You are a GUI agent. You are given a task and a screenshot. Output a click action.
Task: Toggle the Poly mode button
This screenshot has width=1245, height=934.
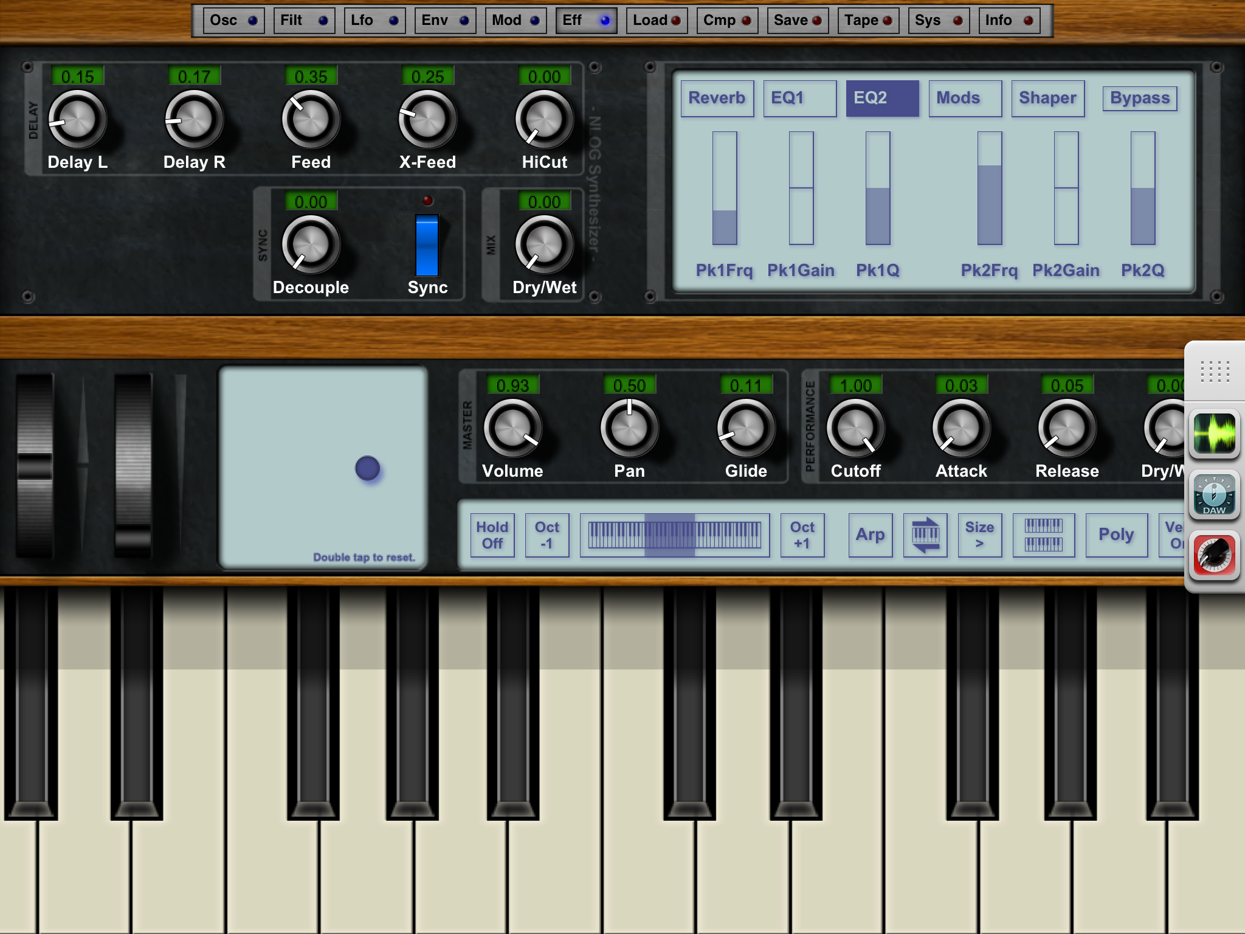(1117, 535)
